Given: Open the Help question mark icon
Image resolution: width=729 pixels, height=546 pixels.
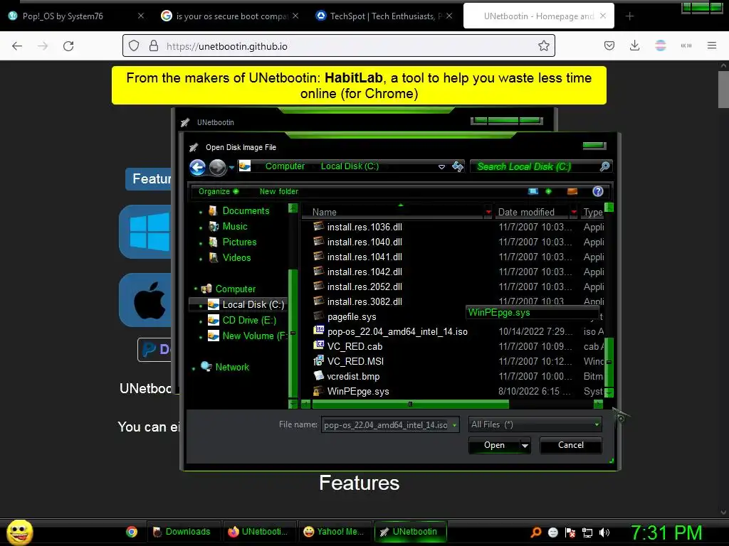Looking at the screenshot, I should pyautogui.click(x=598, y=191).
